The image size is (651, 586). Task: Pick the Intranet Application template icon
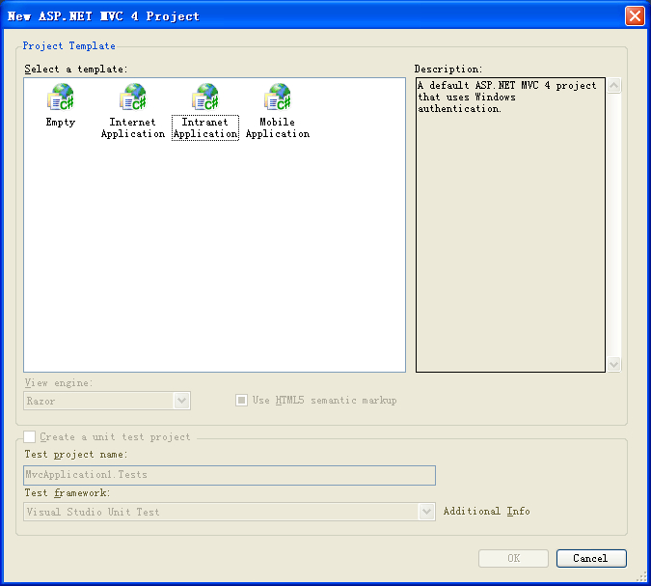[205, 97]
